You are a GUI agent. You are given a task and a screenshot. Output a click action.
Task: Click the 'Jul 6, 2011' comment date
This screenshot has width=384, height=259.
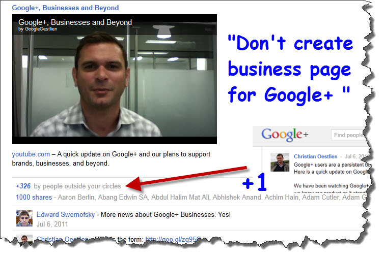click(52, 224)
